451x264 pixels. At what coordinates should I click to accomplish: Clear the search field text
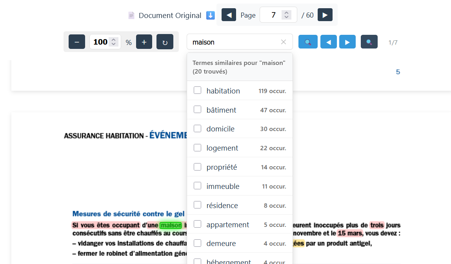[x=284, y=42]
